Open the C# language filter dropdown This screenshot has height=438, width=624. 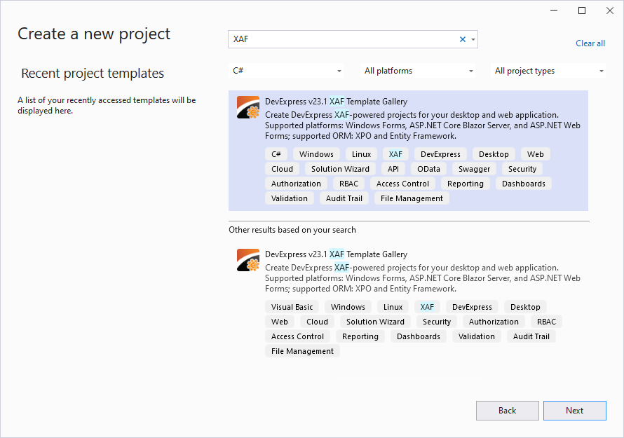[287, 71]
